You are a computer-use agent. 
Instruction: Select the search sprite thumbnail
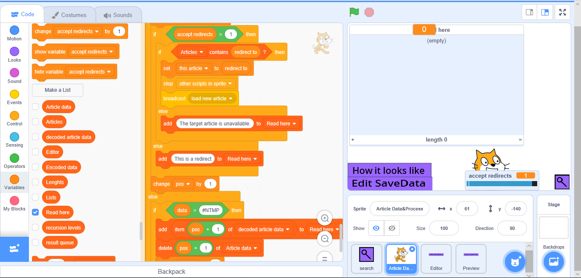point(366,258)
